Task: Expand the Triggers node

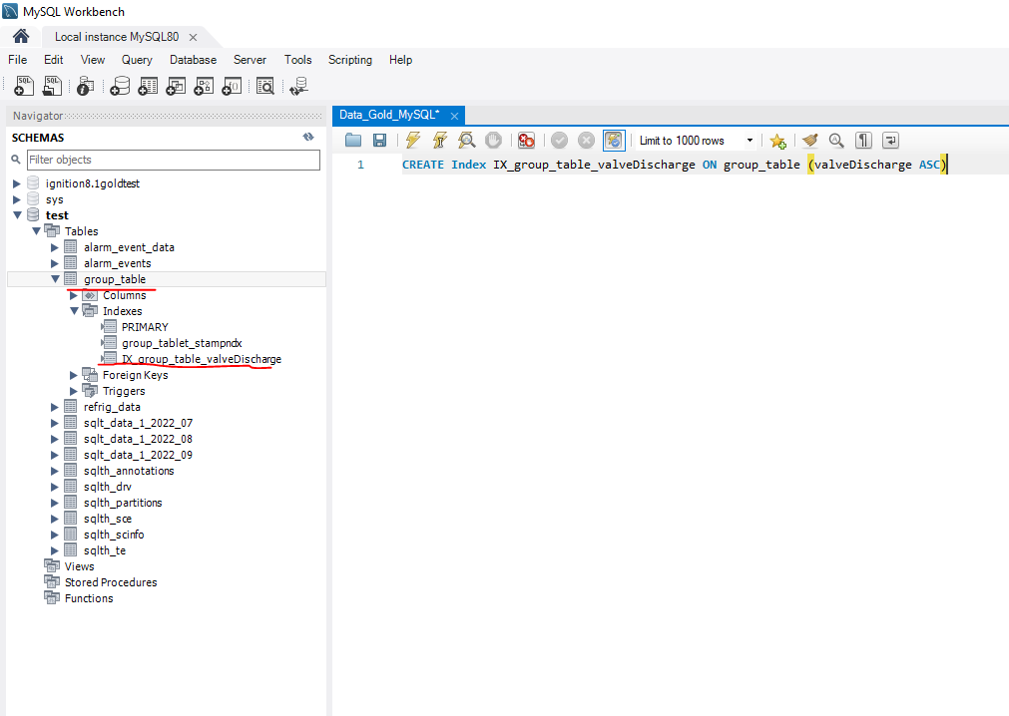Action: pos(74,391)
